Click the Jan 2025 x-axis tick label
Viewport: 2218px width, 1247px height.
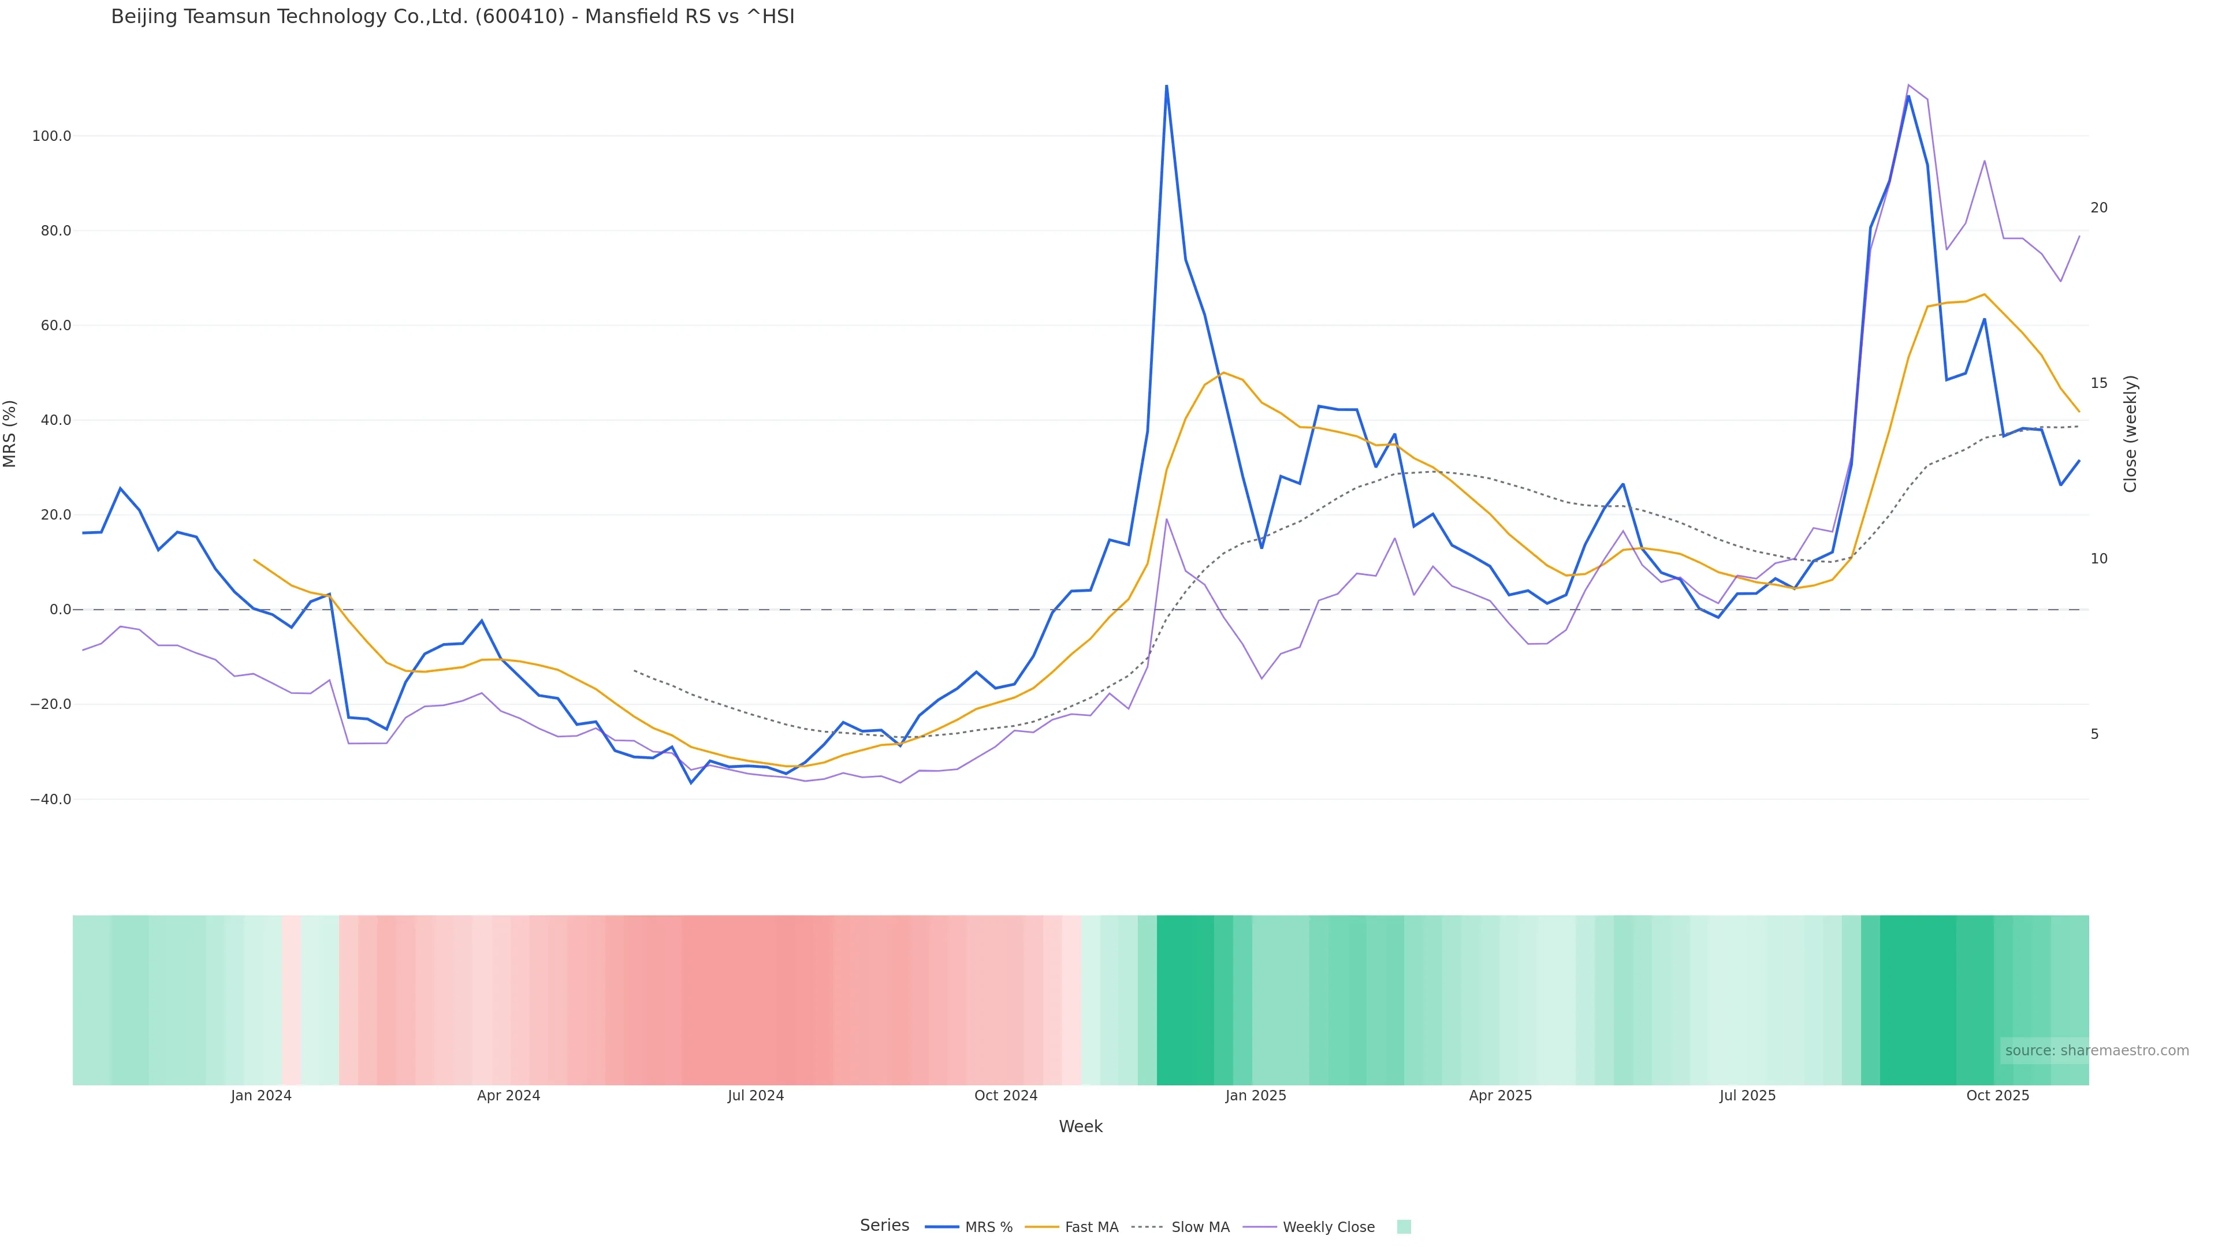(x=1255, y=1096)
